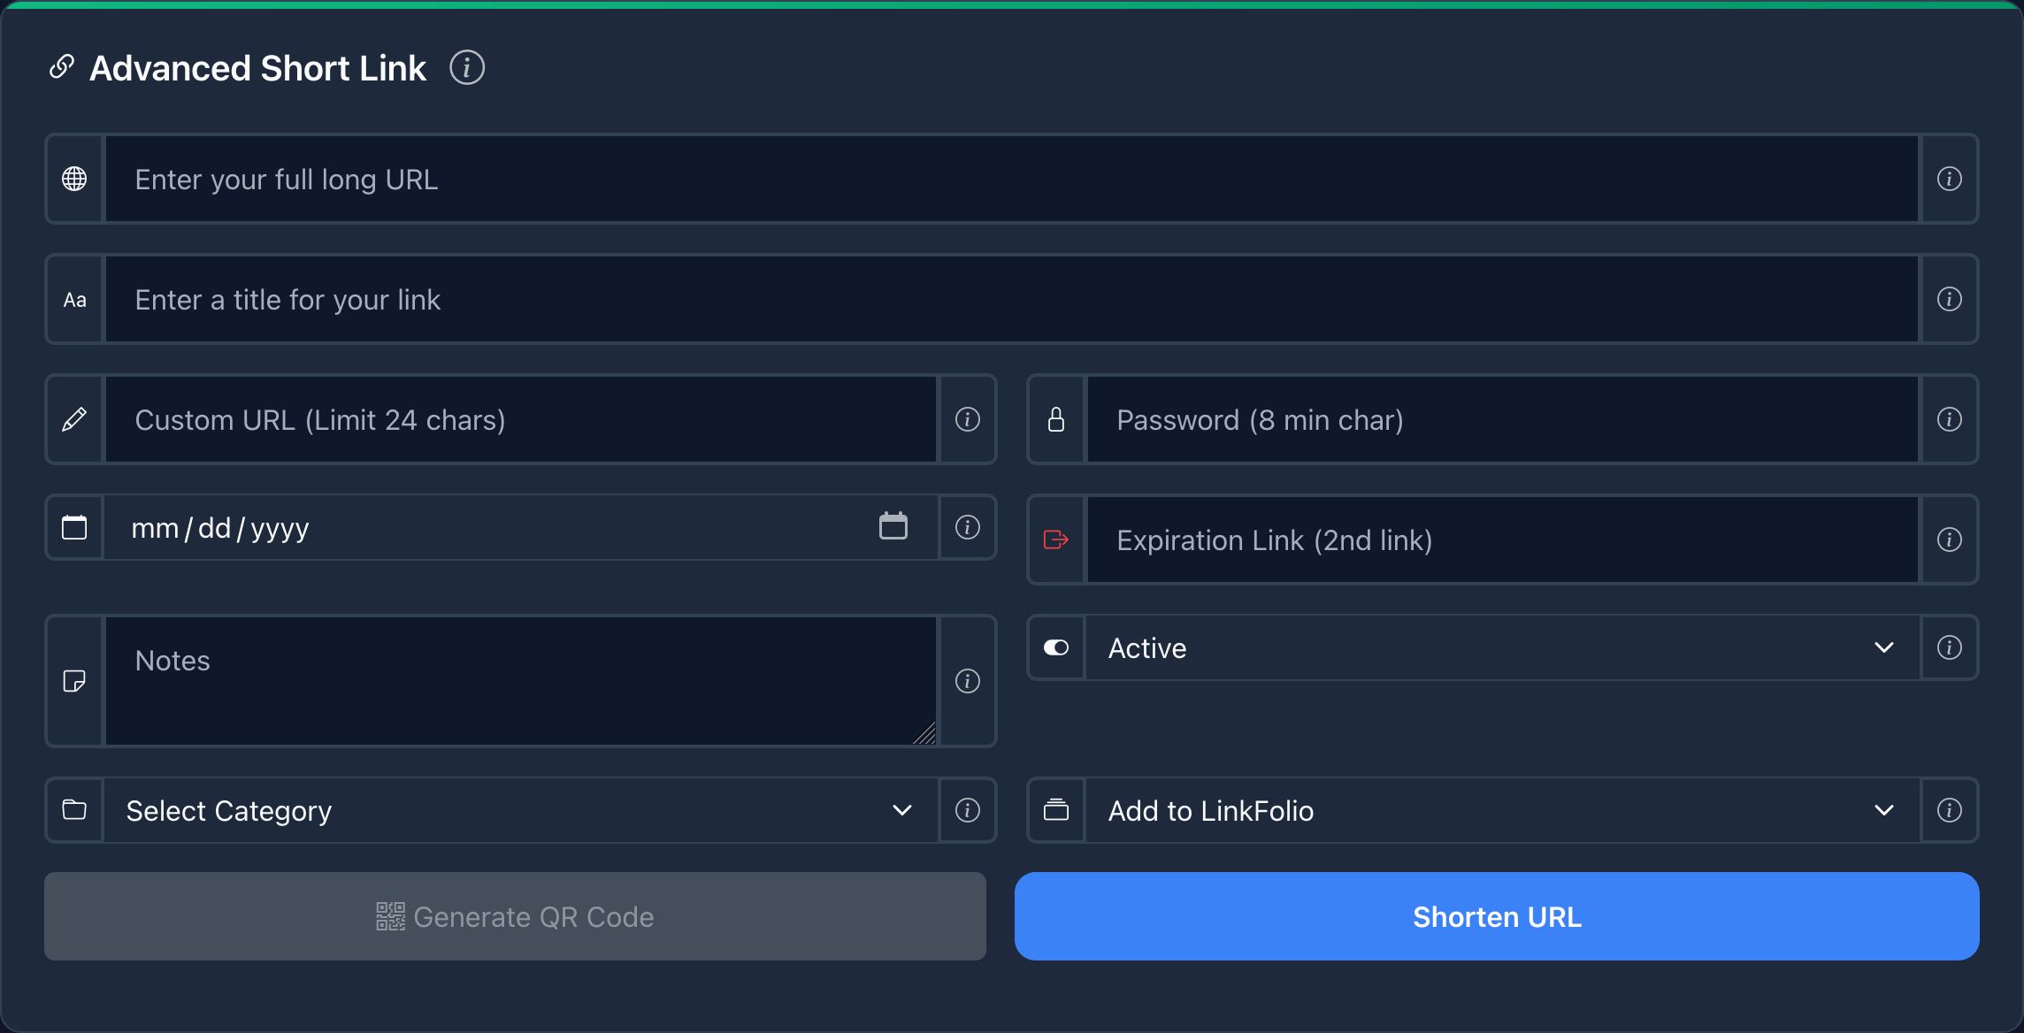Viewport: 2024px width, 1033px height.
Task: Click the info icon next to Advanced Short Link heading
Action: (x=468, y=67)
